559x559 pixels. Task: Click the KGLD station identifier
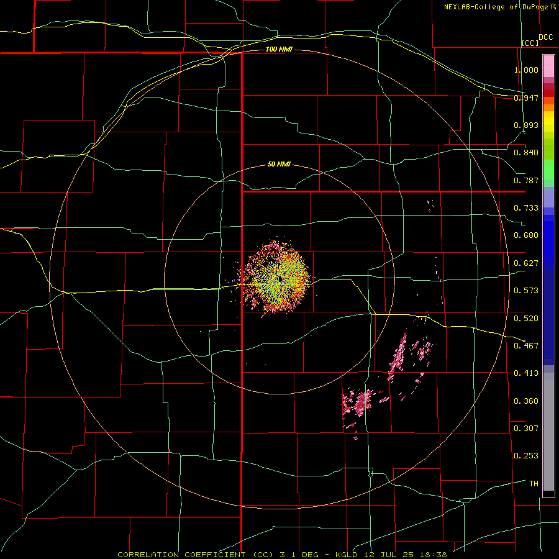[x=348, y=555]
